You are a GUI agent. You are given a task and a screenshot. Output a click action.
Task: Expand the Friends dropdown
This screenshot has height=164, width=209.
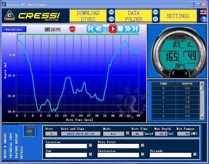[195, 154]
